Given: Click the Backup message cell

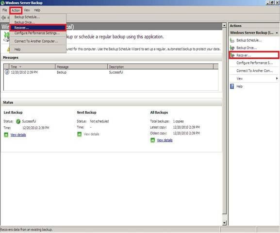Looking at the screenshot, I should tap(62, 72).
